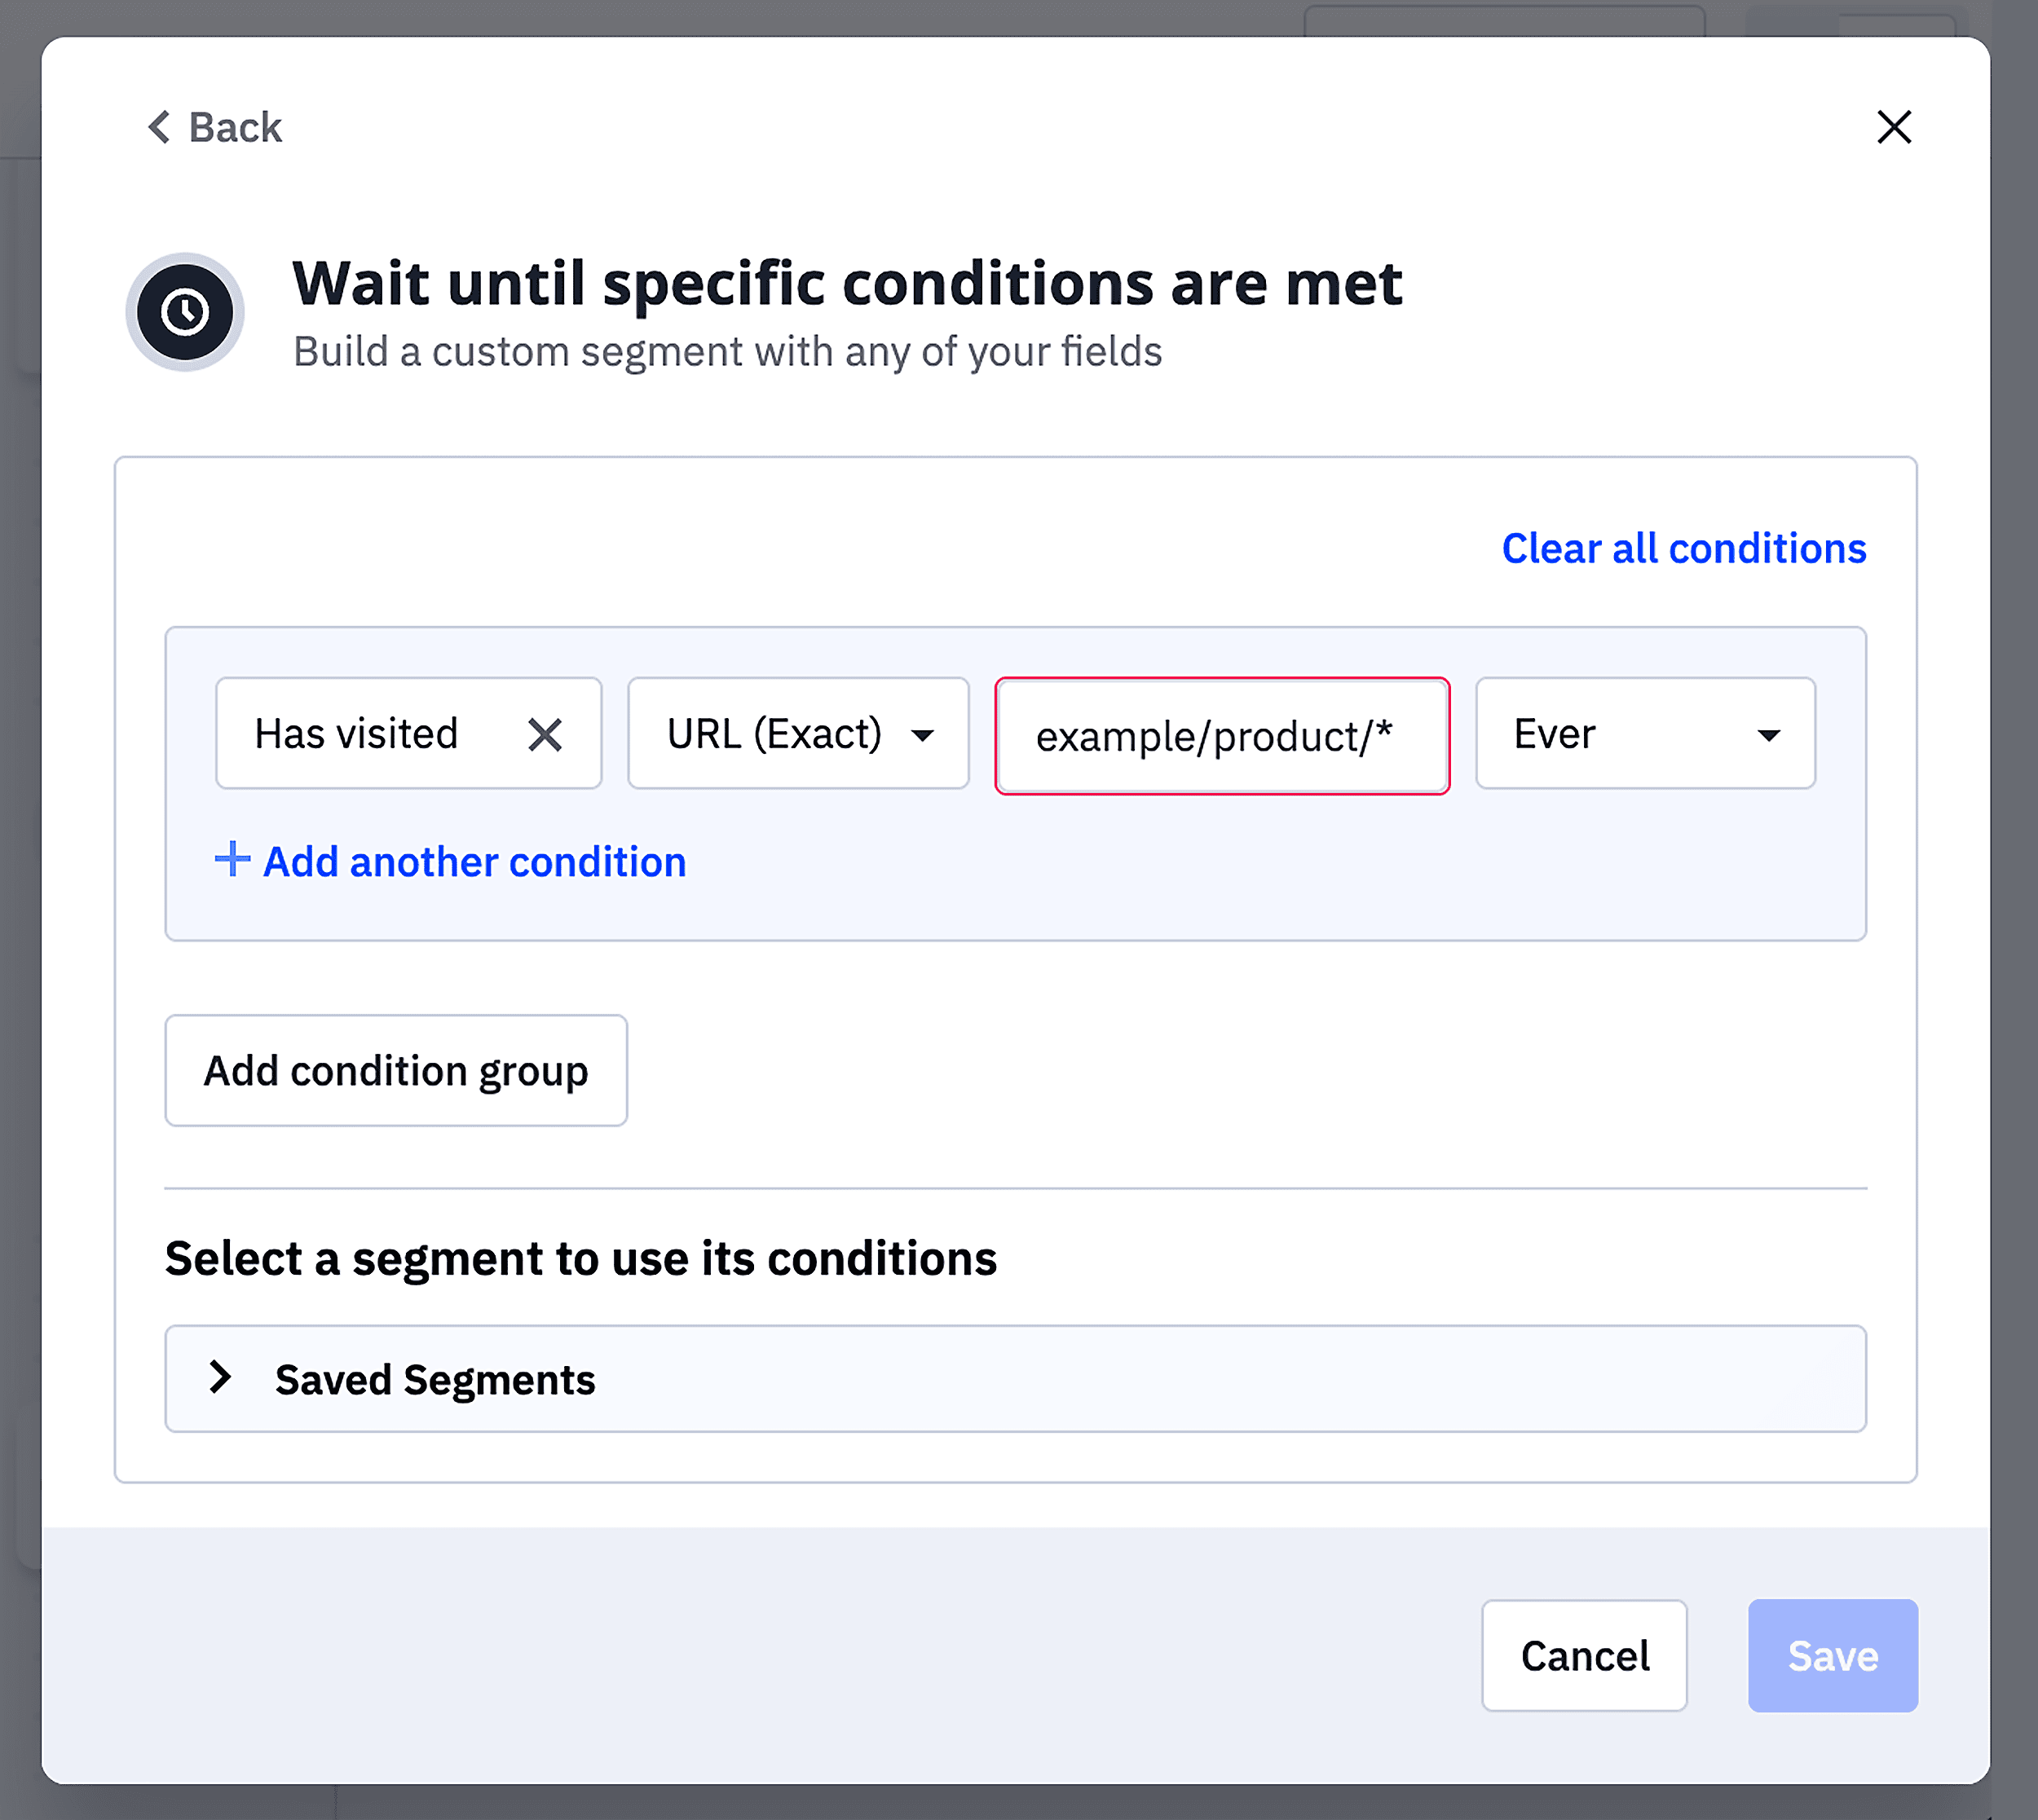
Task: Click the Saved Segments label
Action: point(435,1380)
